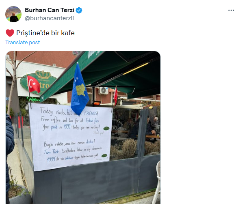The image size is (240, 204).
Task: Click the blue verified badge
Action: pyautogui.click(x=79, y=10)
